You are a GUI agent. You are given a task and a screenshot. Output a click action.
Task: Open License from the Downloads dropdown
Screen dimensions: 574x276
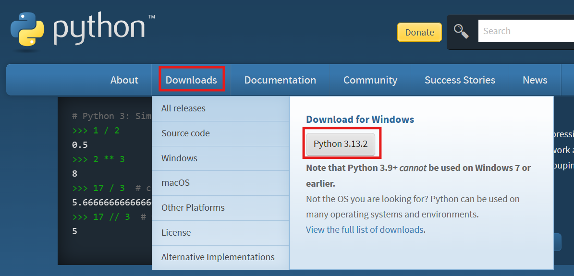click(220, 232)
